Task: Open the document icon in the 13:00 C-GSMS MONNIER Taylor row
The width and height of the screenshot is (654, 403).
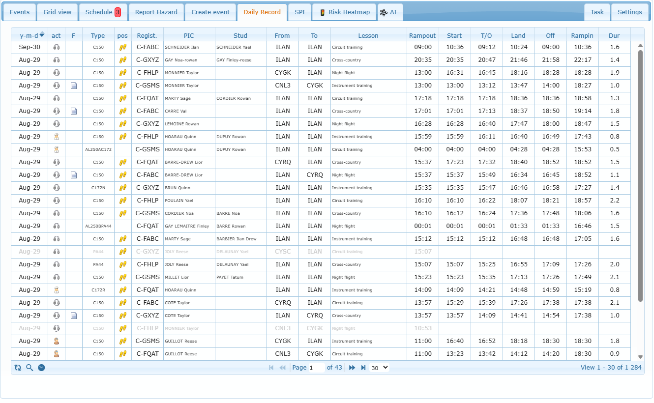Action: click(x=74, y=86)
